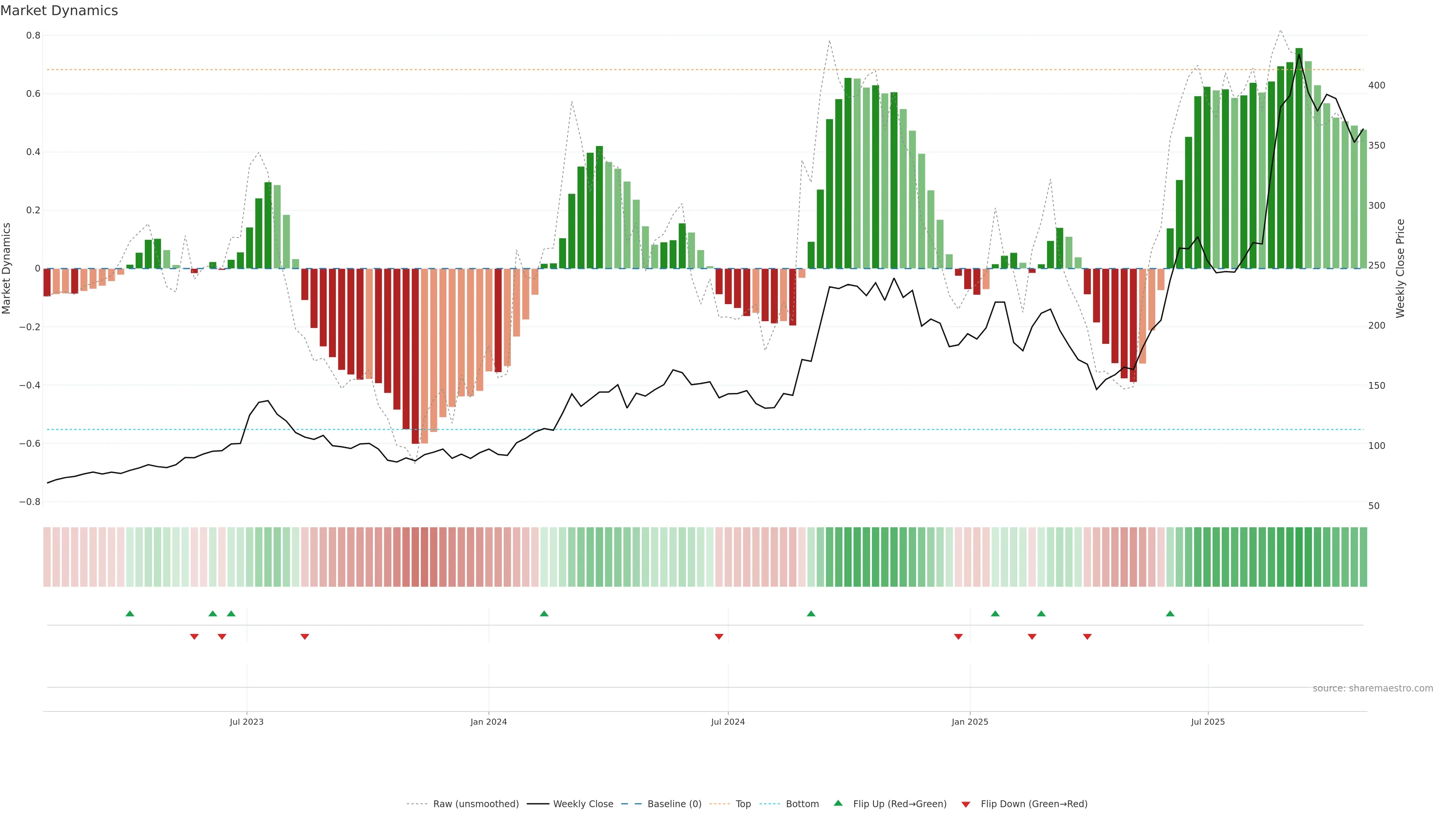Click the source: sharemaestro.com text
1452x817 pixels.
(1373, 688)
